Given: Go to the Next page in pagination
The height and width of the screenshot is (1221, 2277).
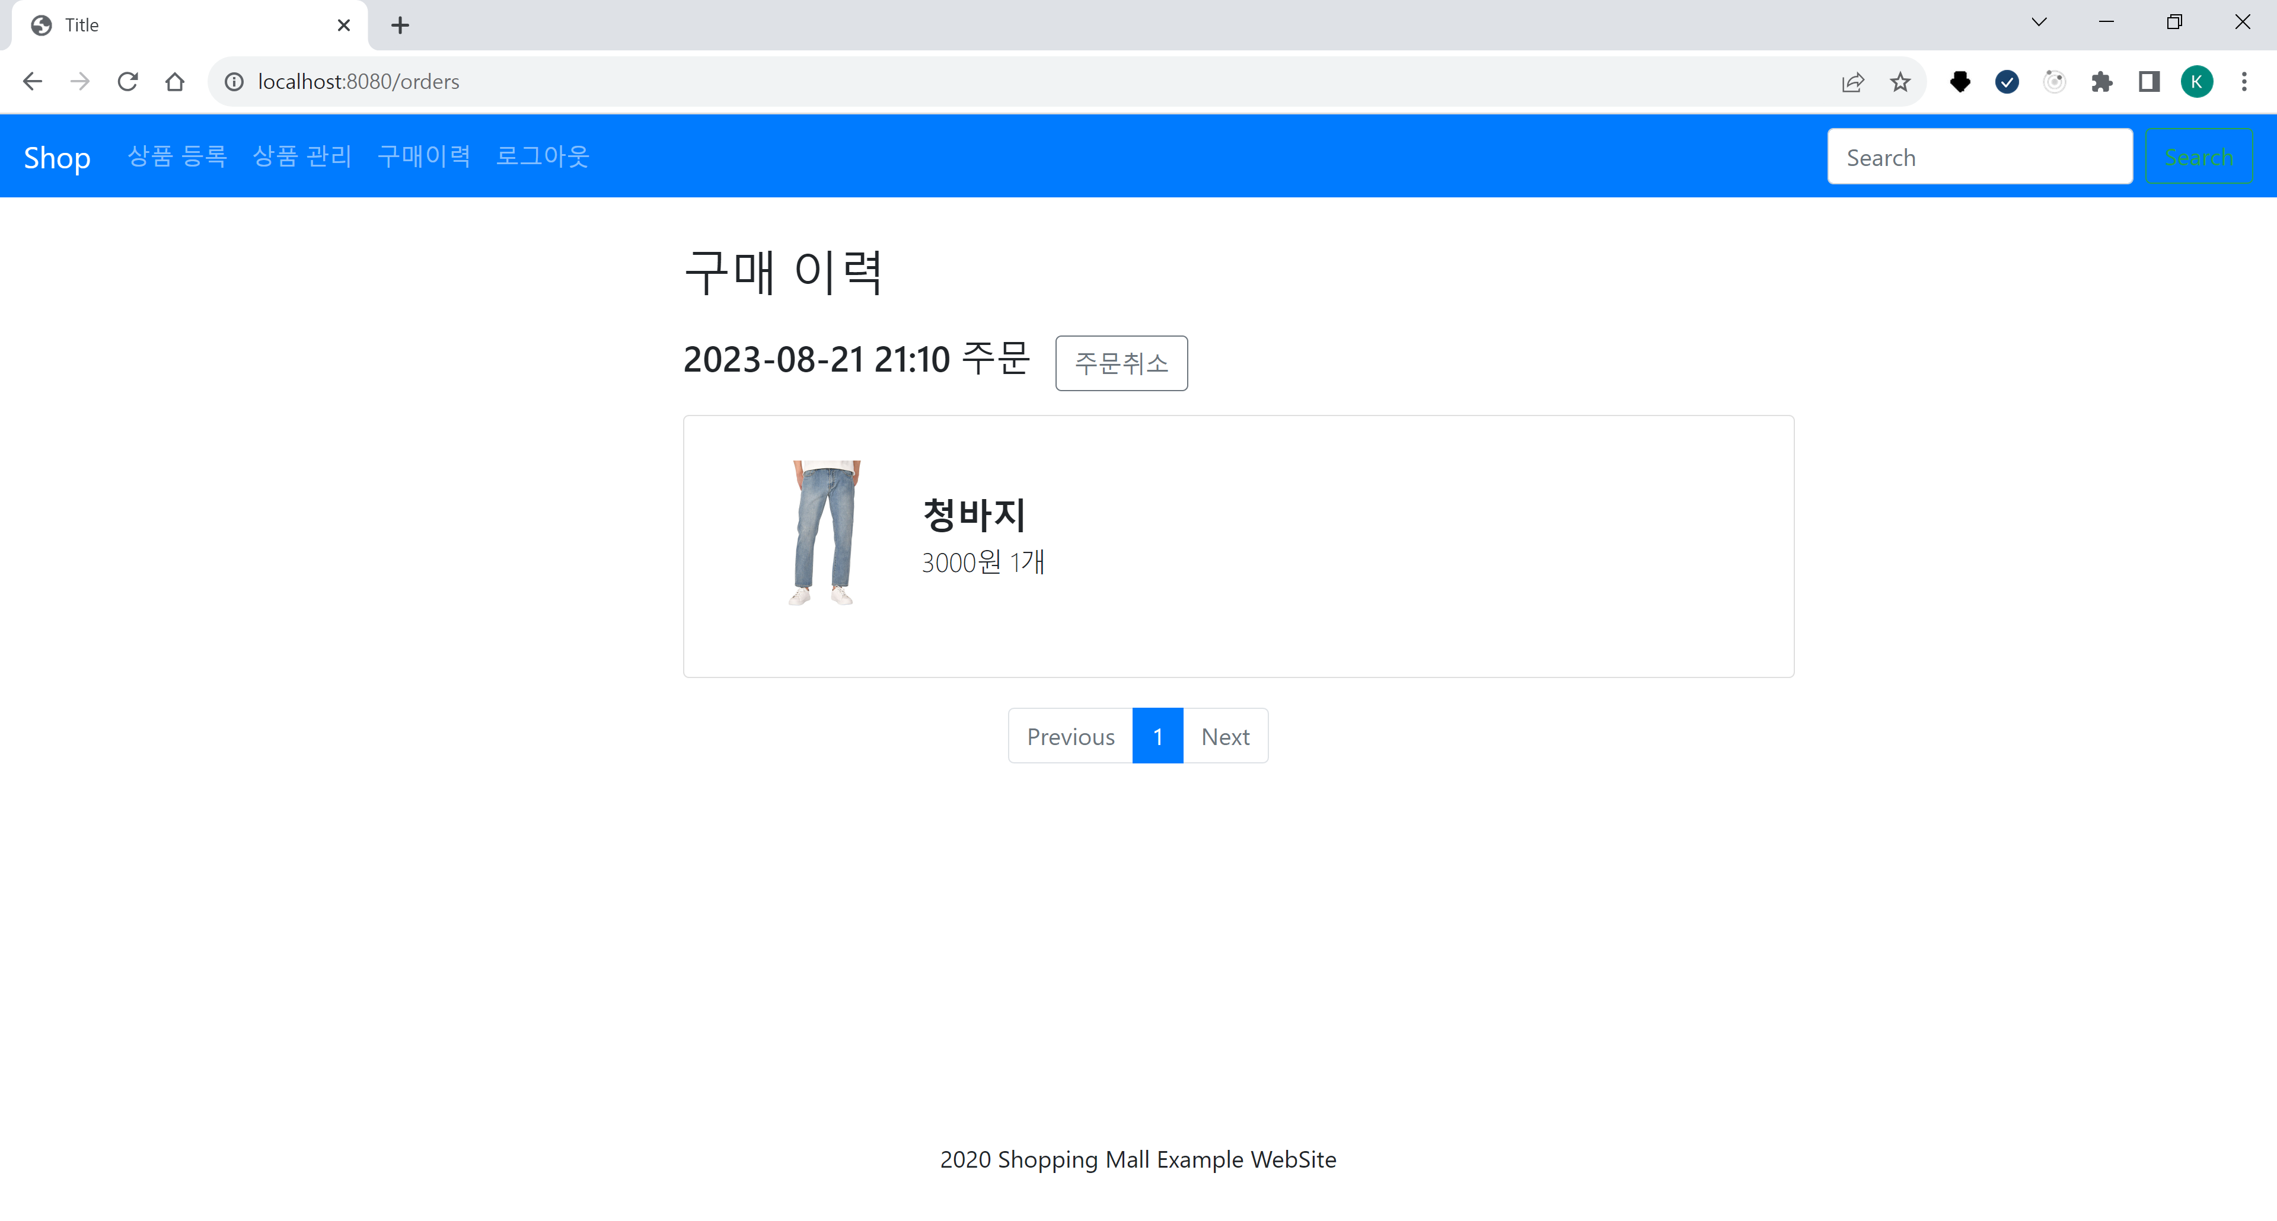Looking at the screenshot, I should click(x=1224, y=735).
